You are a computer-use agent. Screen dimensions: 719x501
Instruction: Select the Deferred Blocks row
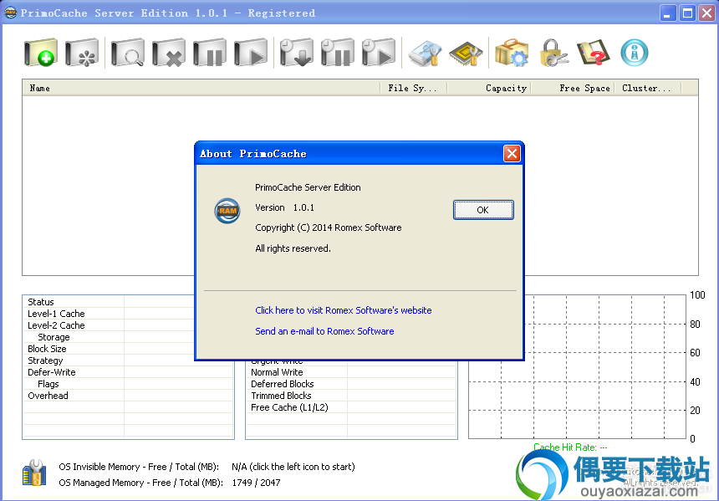(351, 384)
